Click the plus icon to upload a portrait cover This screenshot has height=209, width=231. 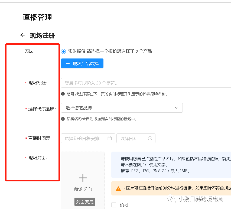click(x=83, y=178)
